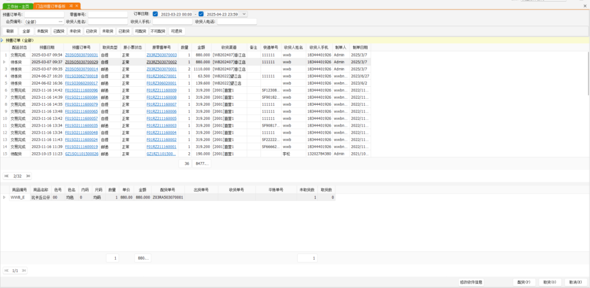Filter orders by 不可配货
Viewport: 590px width, 288px height.
coord(158,31)
